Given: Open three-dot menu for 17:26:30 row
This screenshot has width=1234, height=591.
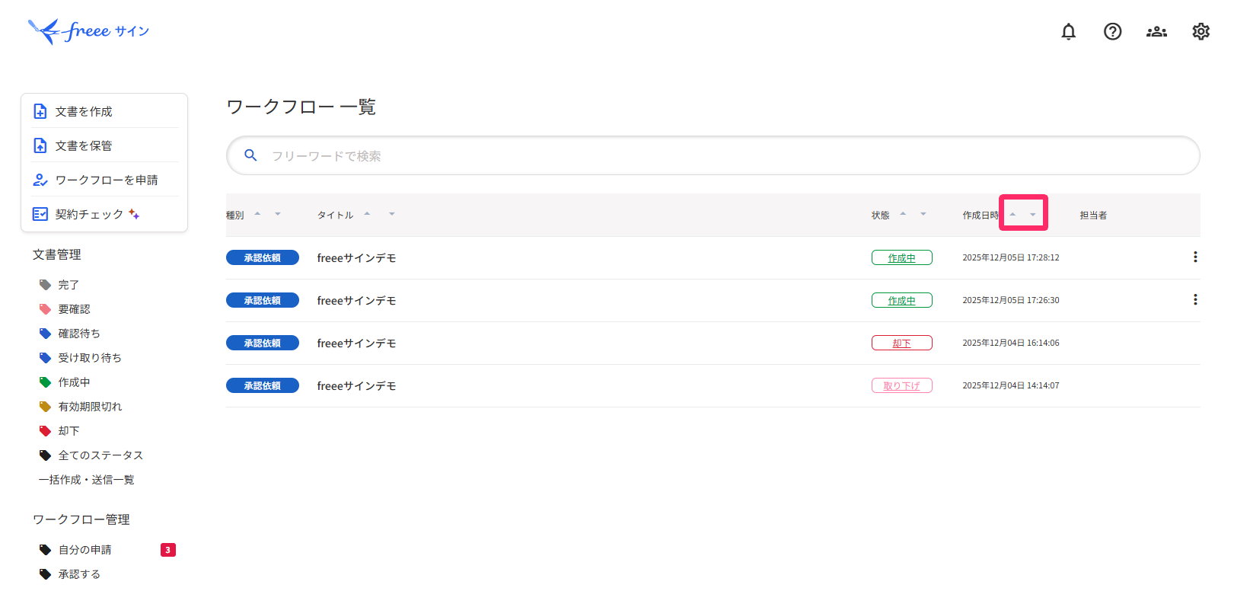Looking at the screenshot, I should tap(1195, 300).
